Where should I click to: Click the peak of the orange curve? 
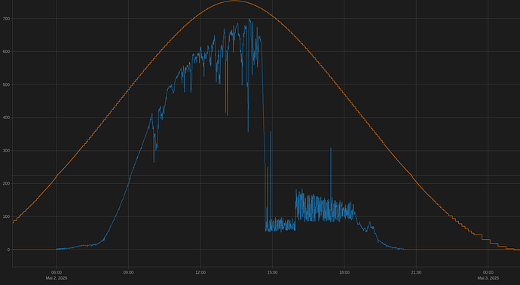[x=234, y=1]
